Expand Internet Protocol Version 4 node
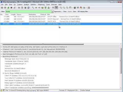This screenshot has height=92, width=123. [1, 52]
